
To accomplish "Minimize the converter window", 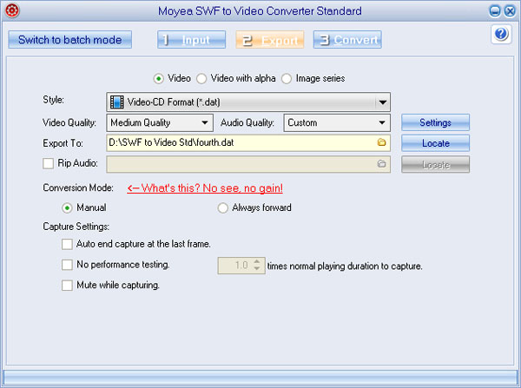I will (x=495, y=11).
